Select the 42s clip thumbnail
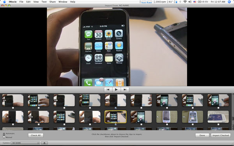This screenshot has height=146, width=234. coord(193,117)
